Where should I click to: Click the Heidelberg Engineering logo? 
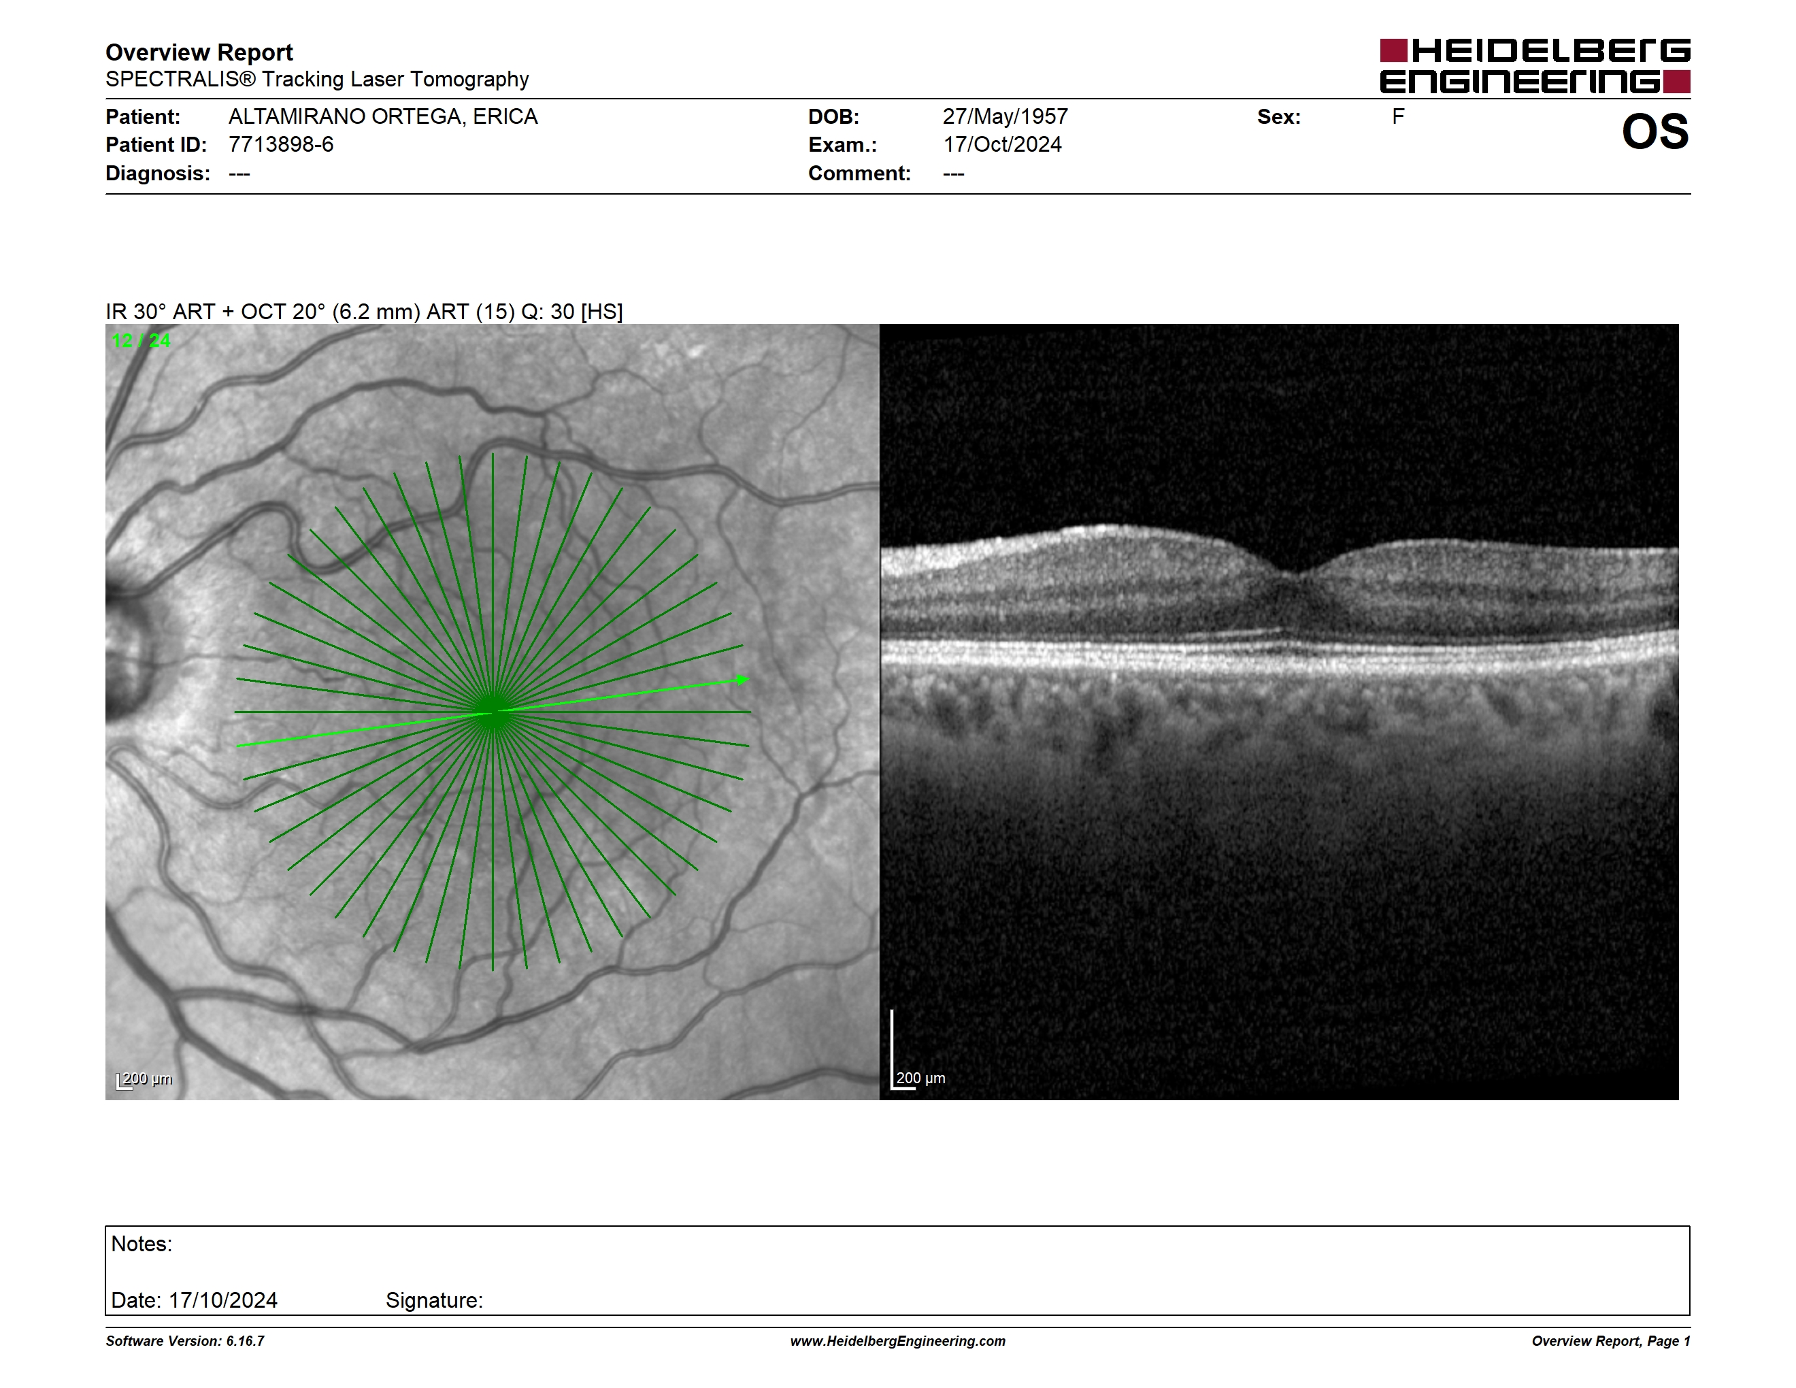[x=1535, y=66]
